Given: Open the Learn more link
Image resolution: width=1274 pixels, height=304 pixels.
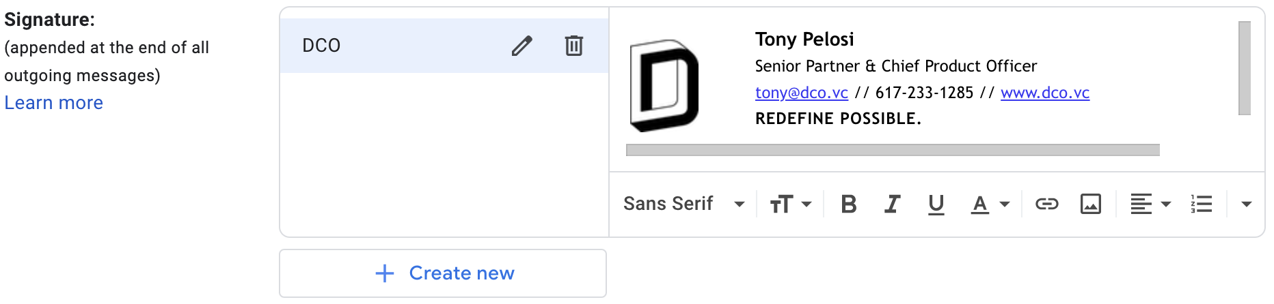Looking at the screenshot, I should [x=54, y=103].
